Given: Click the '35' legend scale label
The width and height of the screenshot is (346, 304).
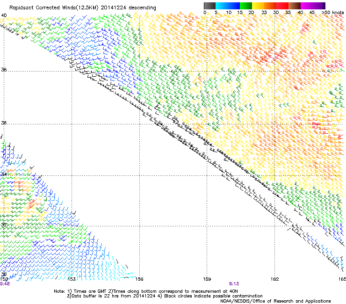Looking at the screenshot, I should pos(288,13).
